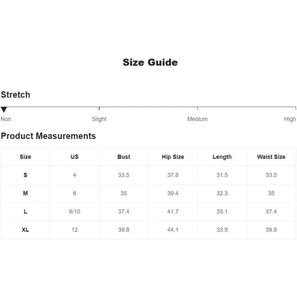Viewport: 297px width, 297px height.
Task: Select the Hip Size column header
Action: [173, 157]
